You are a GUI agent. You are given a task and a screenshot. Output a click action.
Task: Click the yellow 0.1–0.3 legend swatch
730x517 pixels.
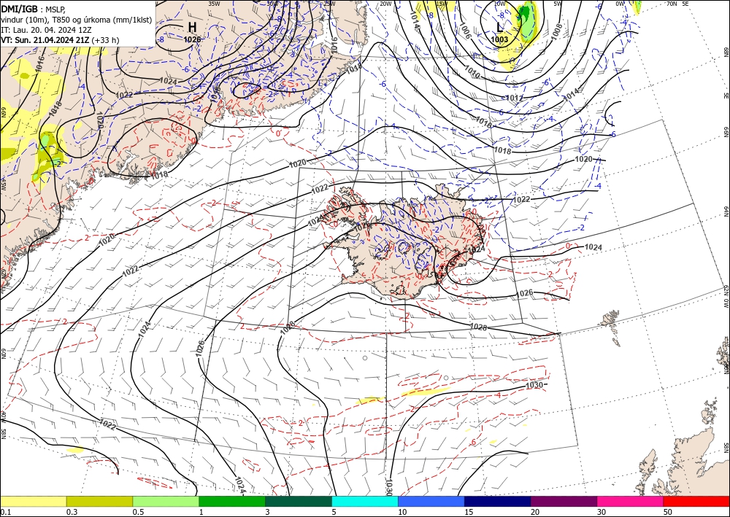pyautogui.click(x=34, y=501)
